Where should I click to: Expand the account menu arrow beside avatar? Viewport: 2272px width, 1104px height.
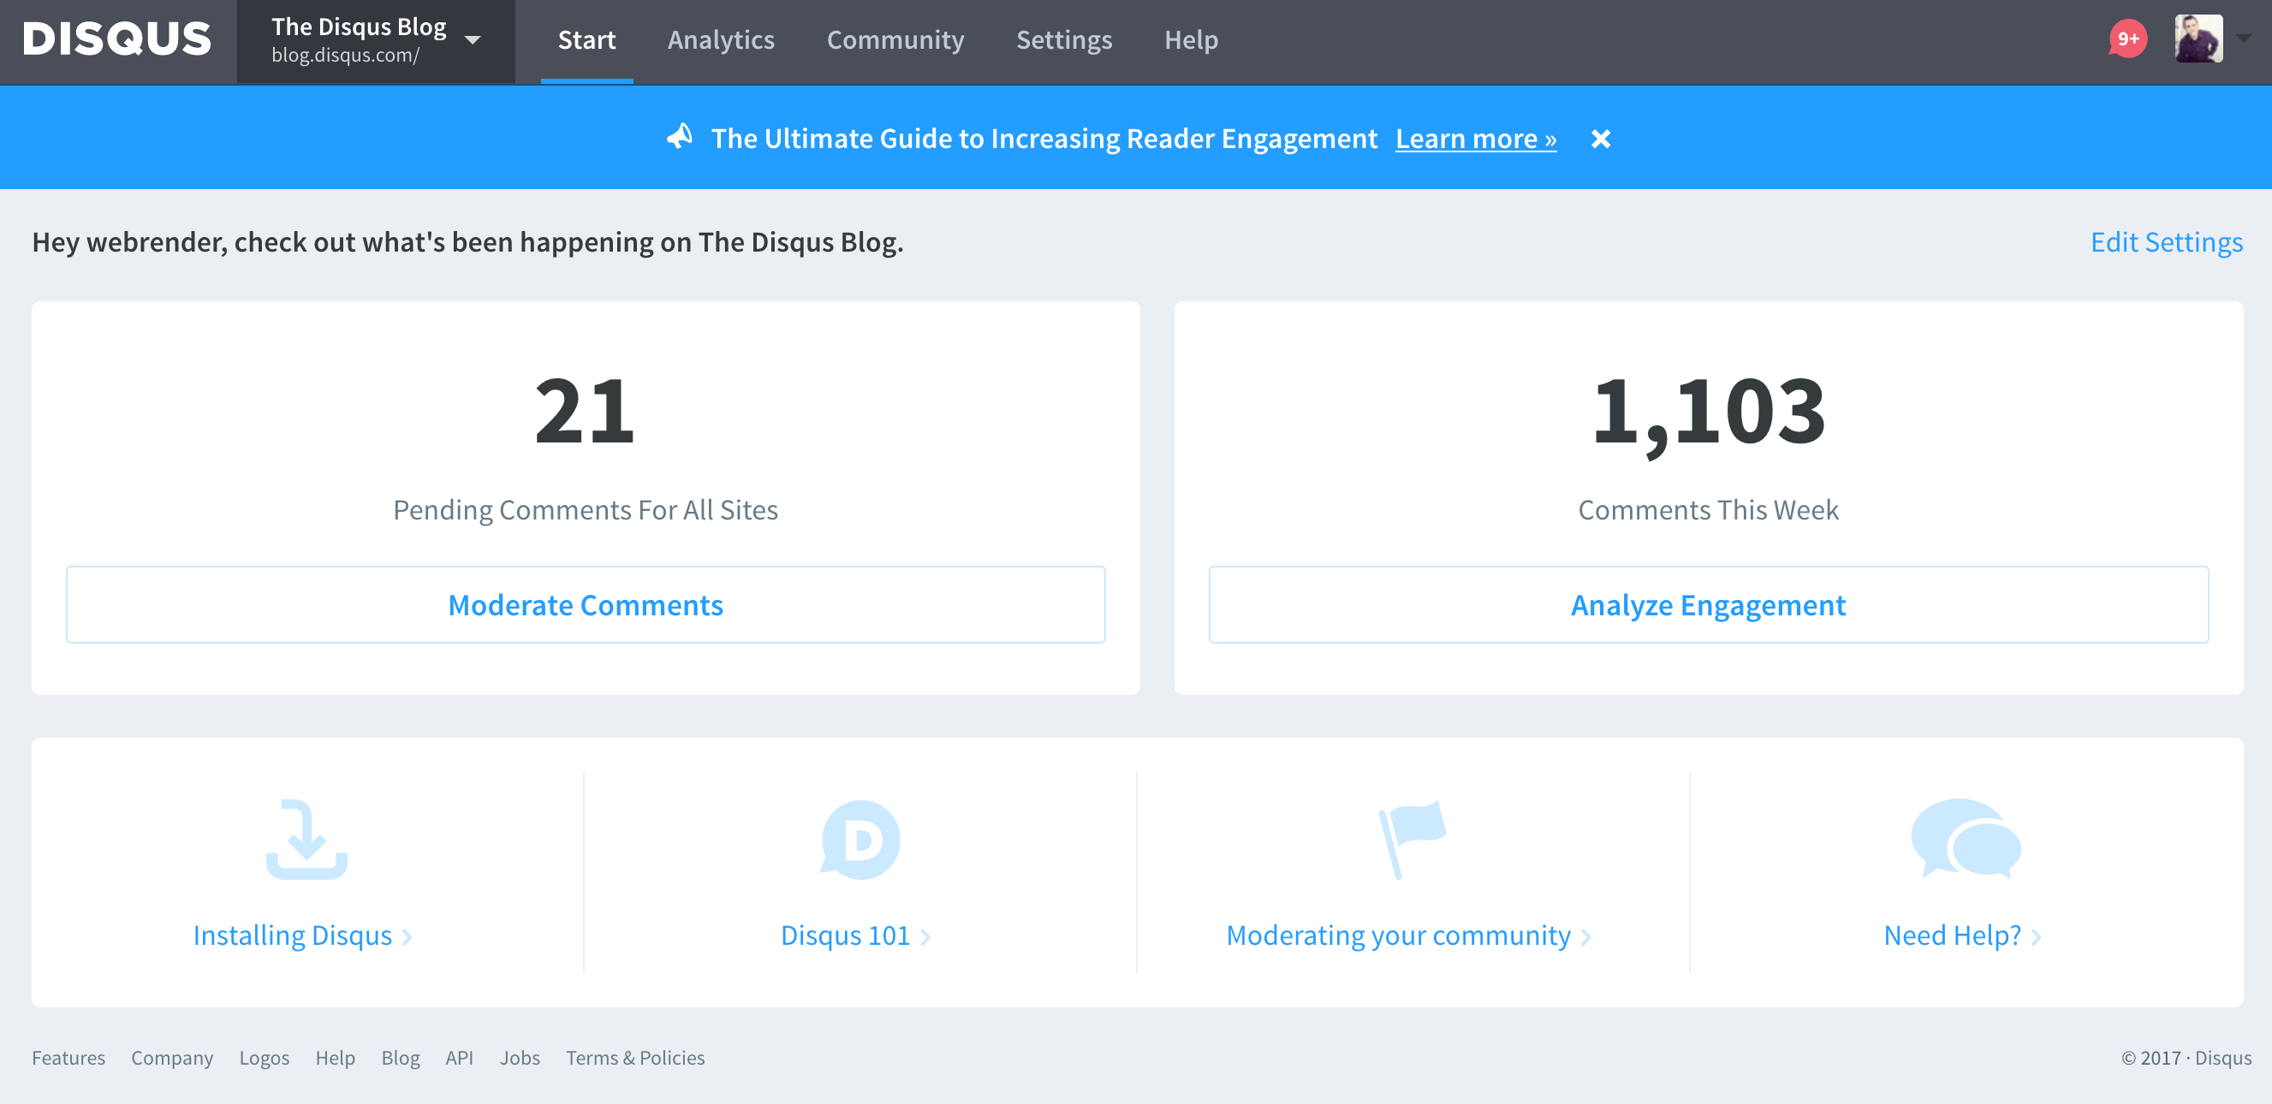pos(2244,39)
